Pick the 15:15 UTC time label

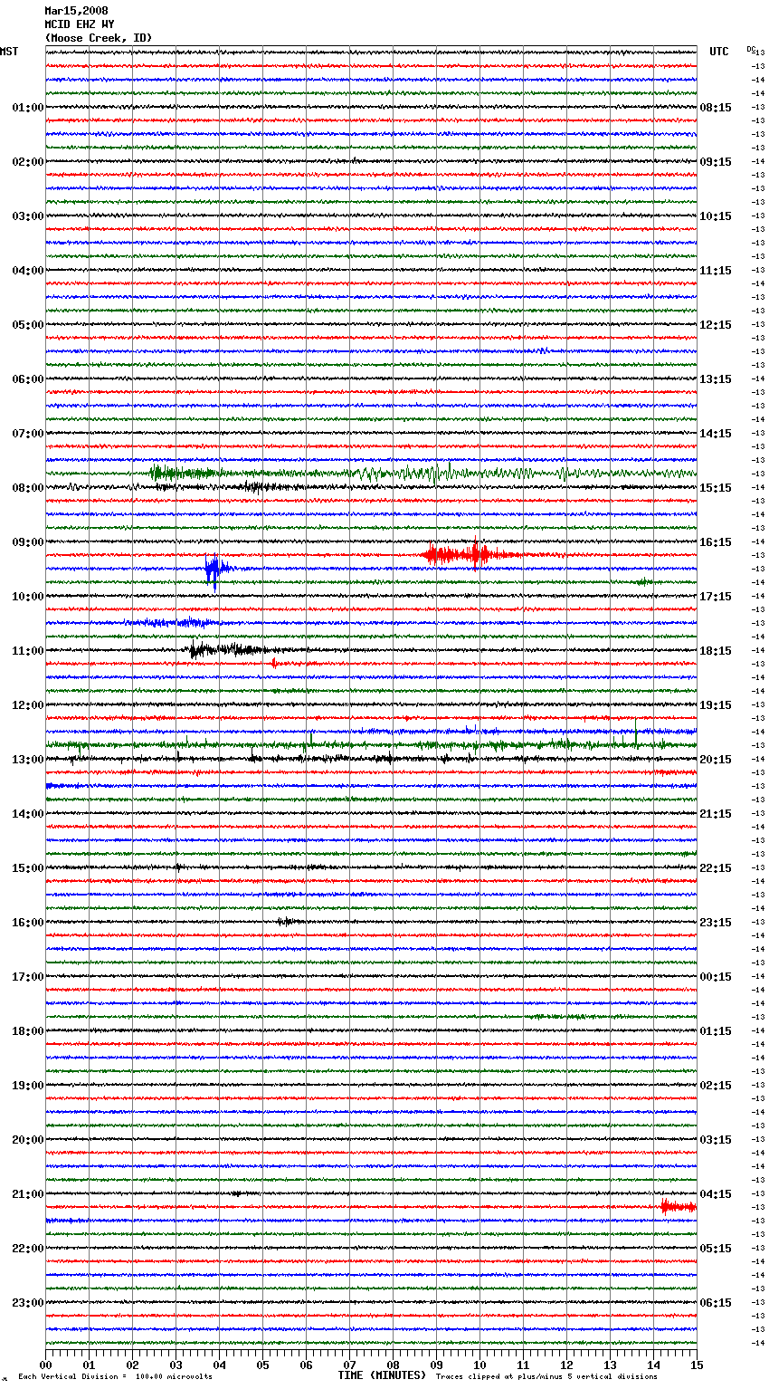click(x=716, y=488)
